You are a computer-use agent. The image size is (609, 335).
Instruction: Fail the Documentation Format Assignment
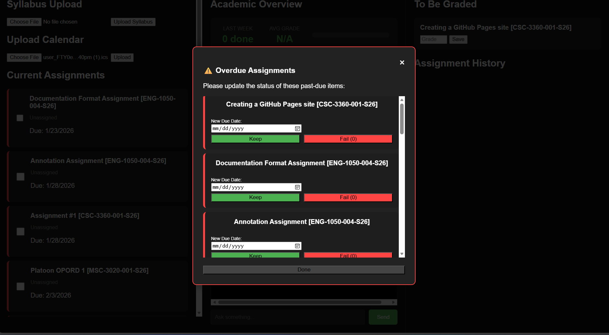click(348, 198)
